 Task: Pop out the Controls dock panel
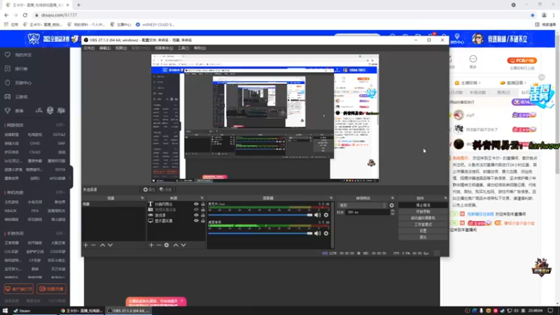pyautogui.click(x=445, y=198)
